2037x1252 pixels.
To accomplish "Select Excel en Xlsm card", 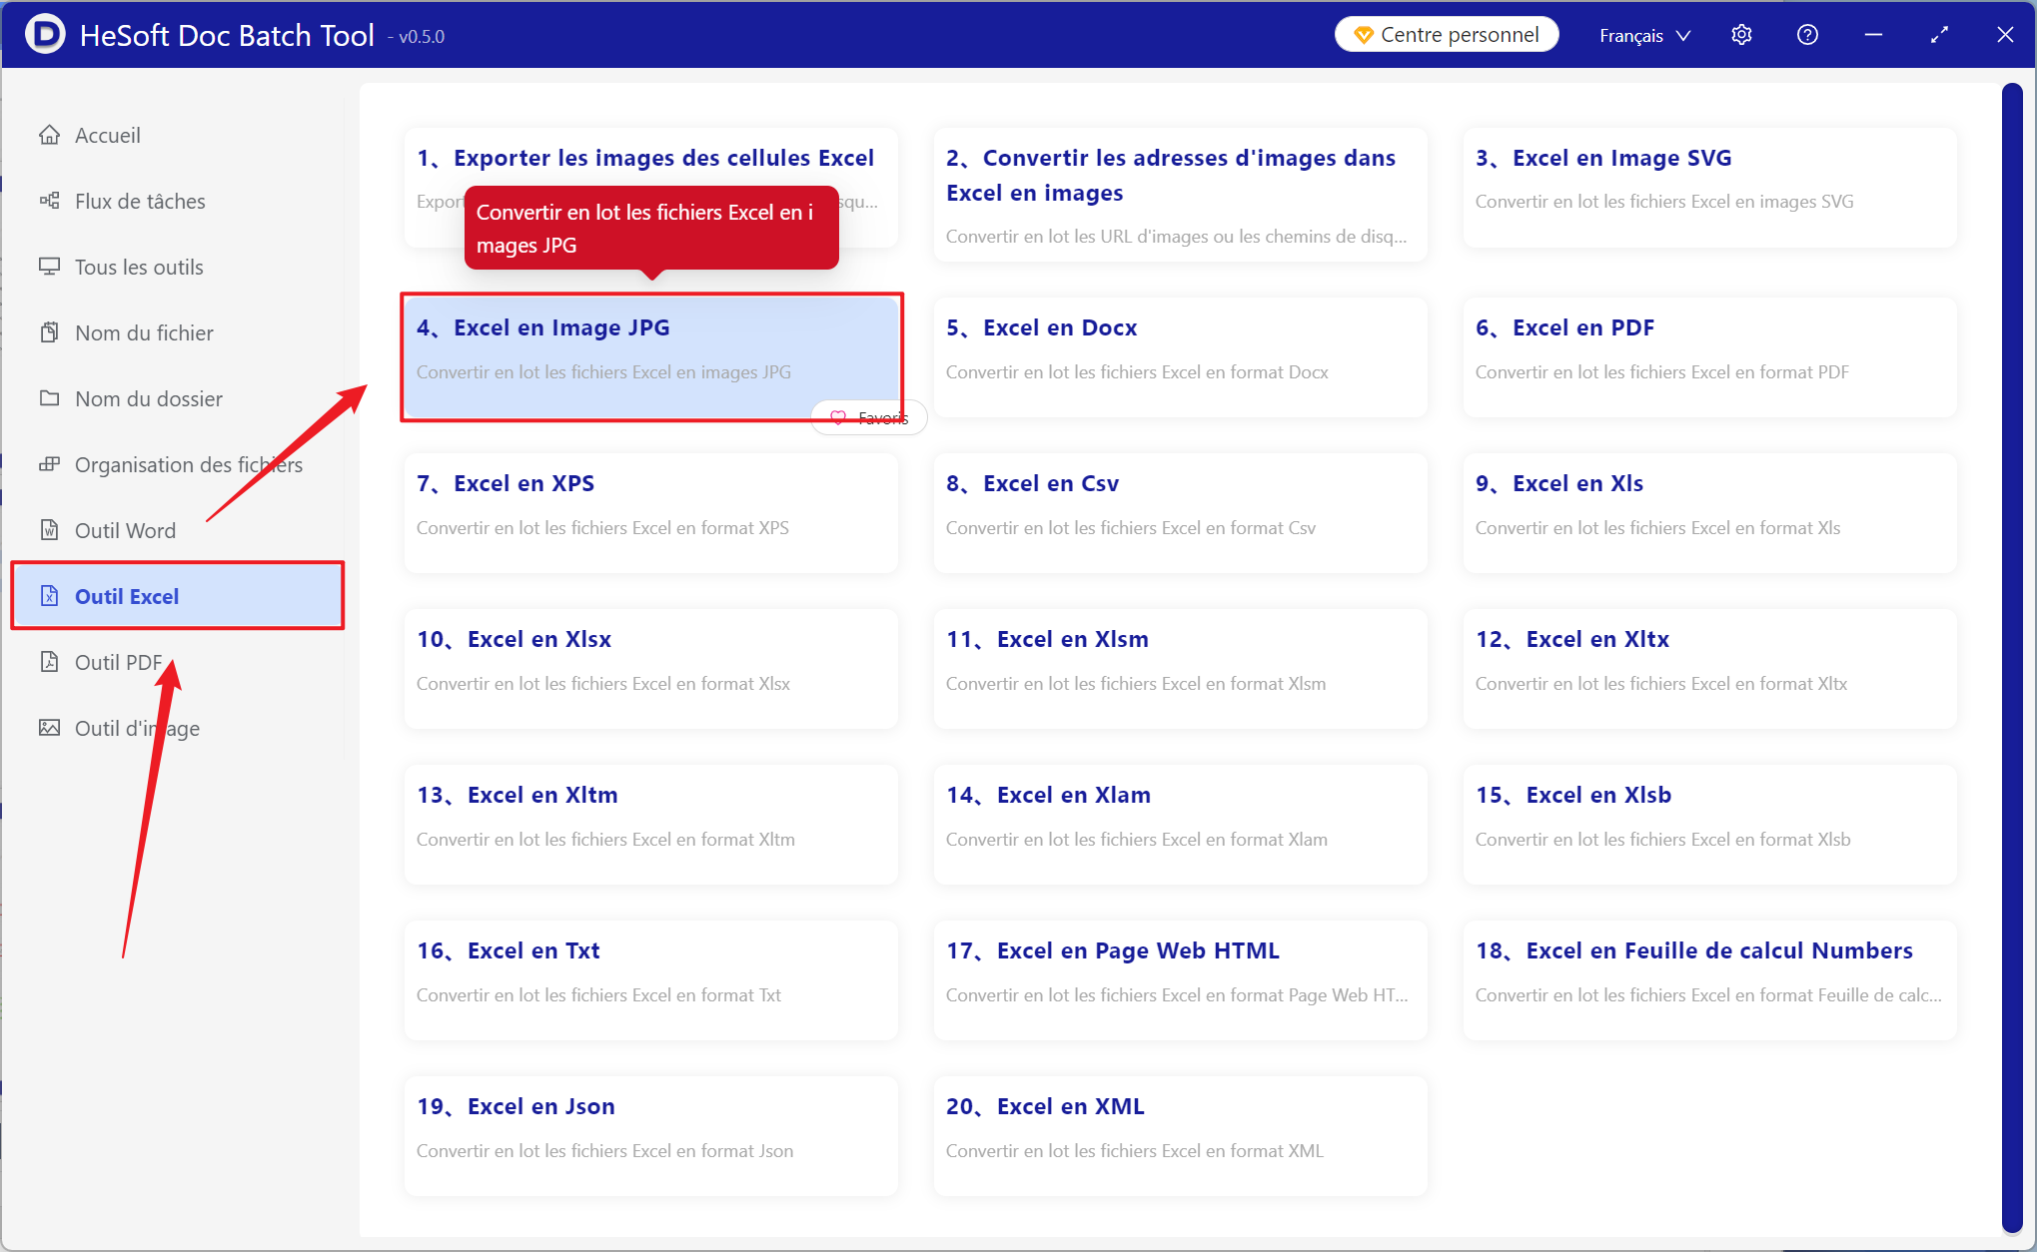I will click(x=1180, y=669).
